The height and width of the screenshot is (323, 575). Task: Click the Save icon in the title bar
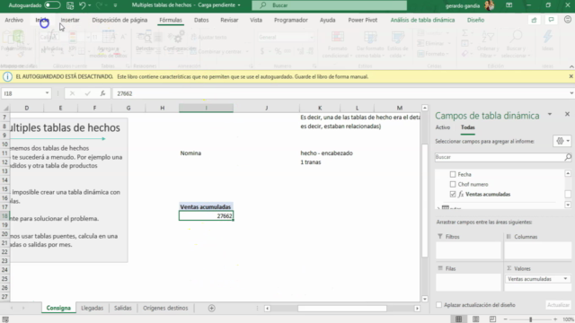(x=70, y=5)
